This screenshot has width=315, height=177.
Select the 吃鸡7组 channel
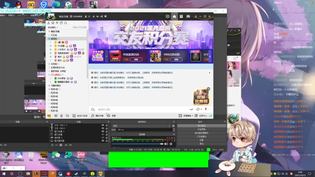[x=54, y=111]
